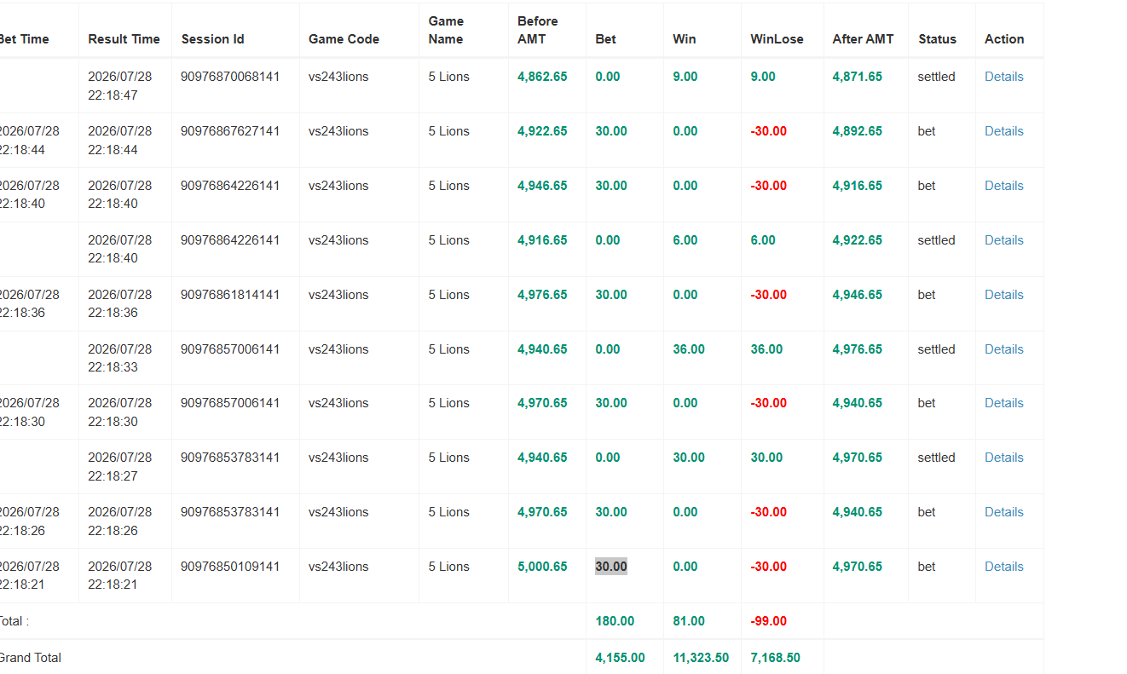Click the Before AMT value 5,000.65
The image size is (1127, 674).
(542, 567)
